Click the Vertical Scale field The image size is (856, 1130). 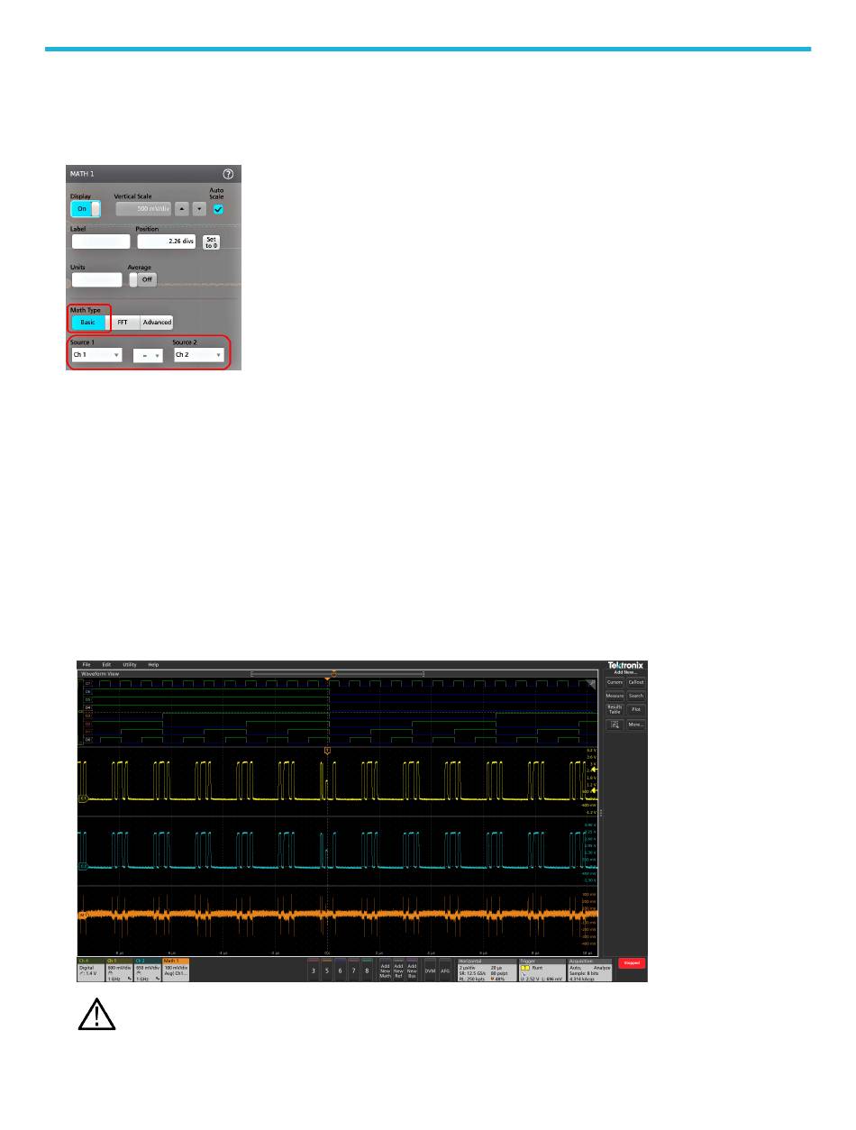[142, 209]
